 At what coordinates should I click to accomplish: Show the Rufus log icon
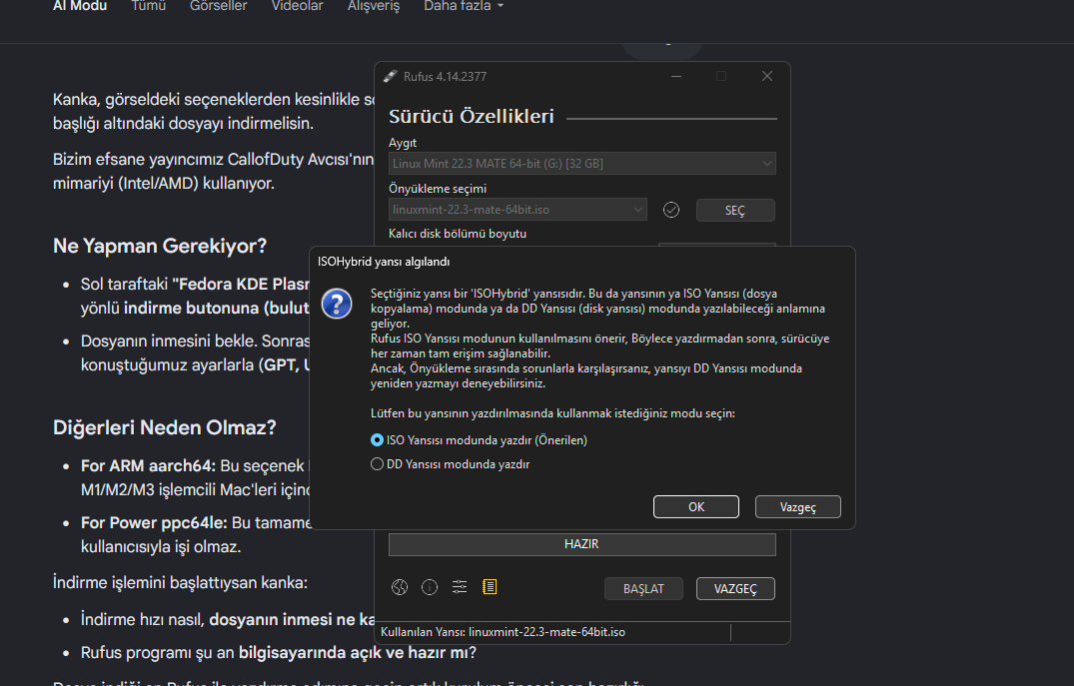[490, 587]
